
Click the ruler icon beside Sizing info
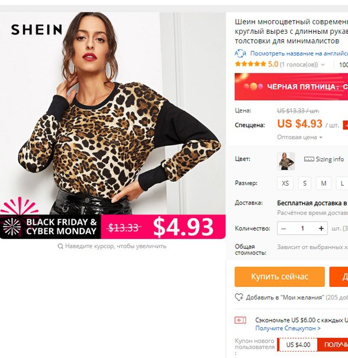[309, 159]
